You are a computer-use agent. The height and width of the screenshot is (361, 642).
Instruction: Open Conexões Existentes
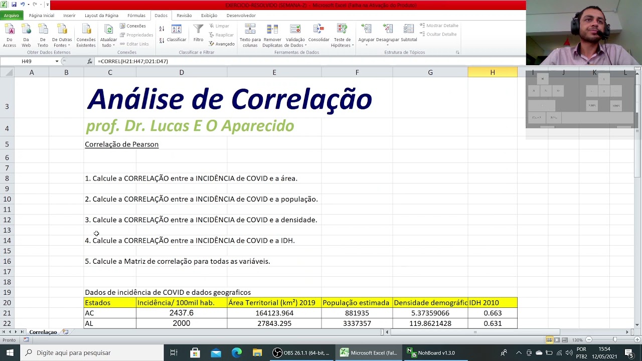pos(86,35)
